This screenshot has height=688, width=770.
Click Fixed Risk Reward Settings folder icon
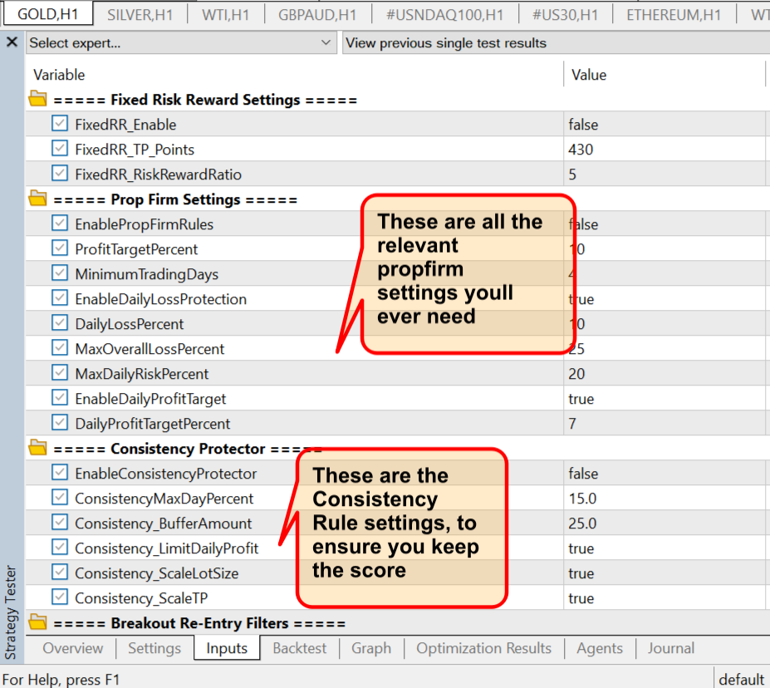[x=38, y=99]
